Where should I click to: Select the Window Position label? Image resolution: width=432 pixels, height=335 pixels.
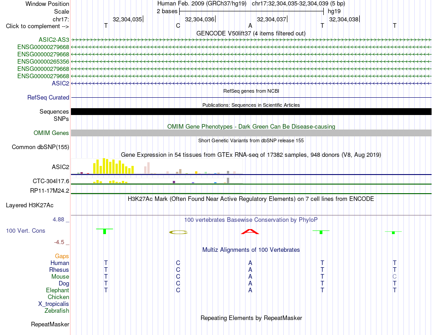47,4
